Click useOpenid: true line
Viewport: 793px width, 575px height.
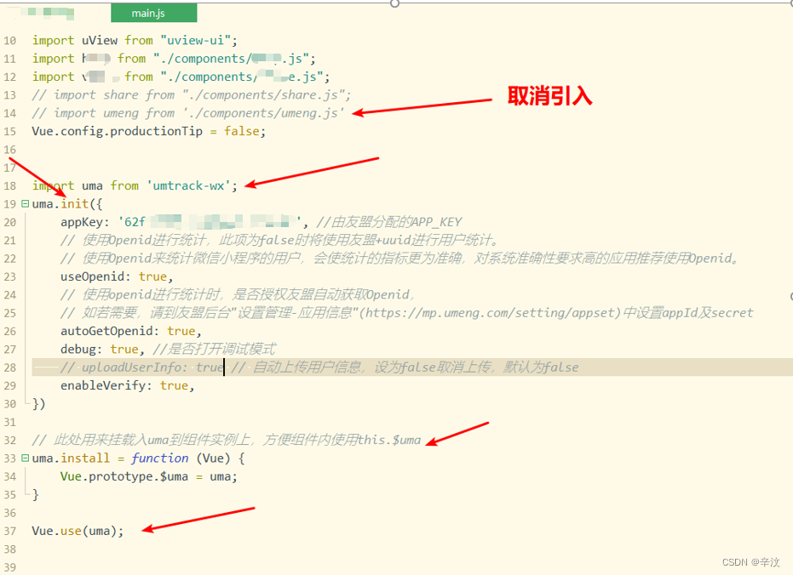pyautogui.click(x=117, y=276)
